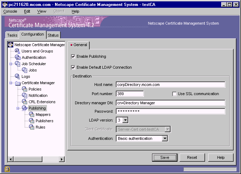Click the Password field

[x=170, y=111]
